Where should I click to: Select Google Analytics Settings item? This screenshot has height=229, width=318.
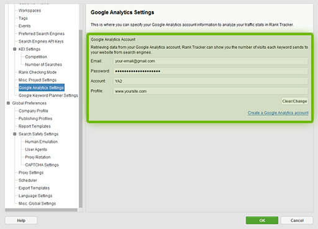[42, 88]
